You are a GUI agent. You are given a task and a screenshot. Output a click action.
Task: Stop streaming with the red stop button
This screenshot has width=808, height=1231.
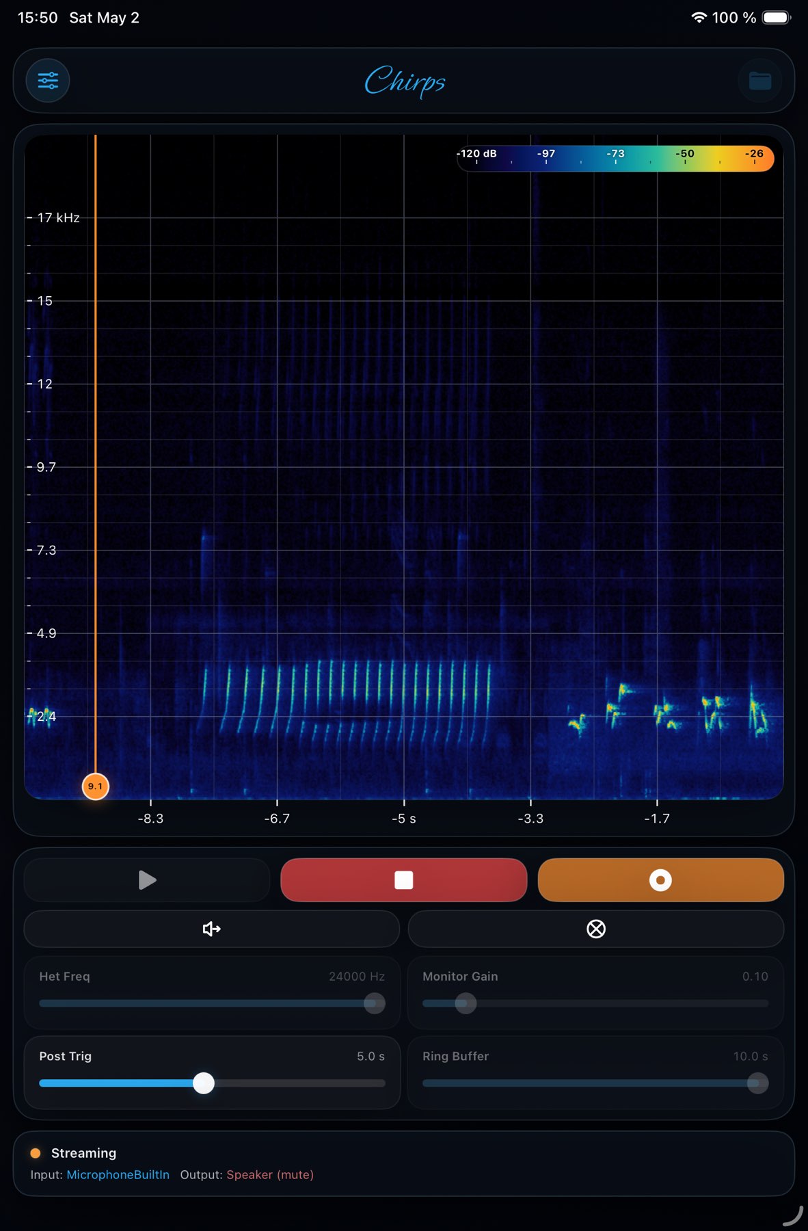pyautogui.click(x=404, y=879)
